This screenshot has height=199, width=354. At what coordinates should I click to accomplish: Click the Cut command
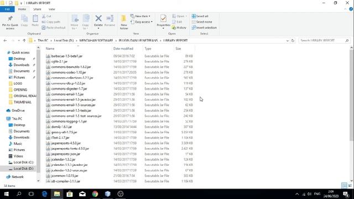click(x=46, y=16)
